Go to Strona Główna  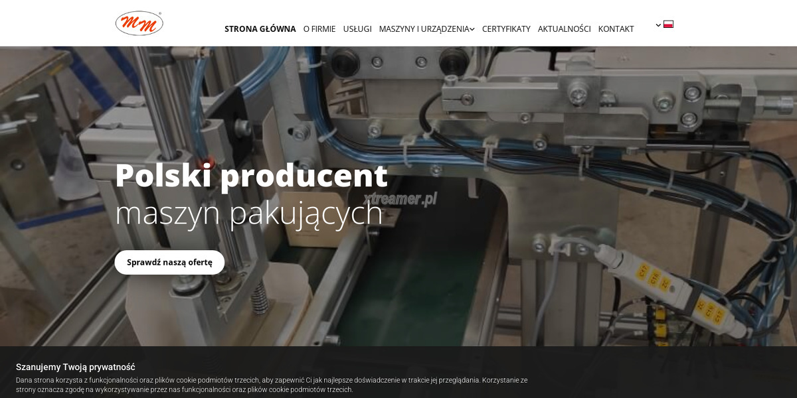tap(260, 29)
